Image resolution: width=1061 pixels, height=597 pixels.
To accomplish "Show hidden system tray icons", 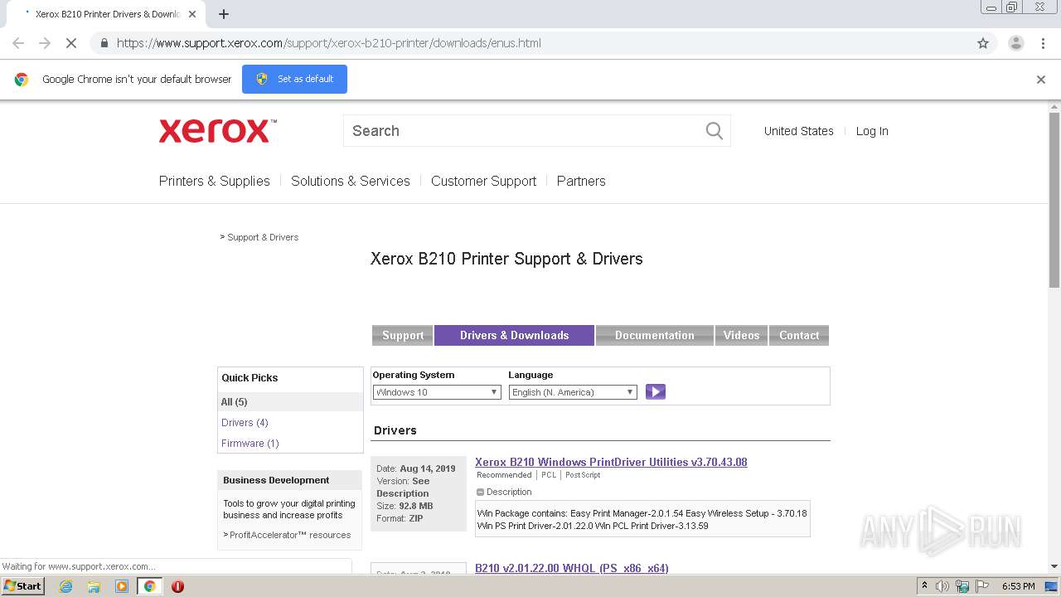I will coord(924,586).
